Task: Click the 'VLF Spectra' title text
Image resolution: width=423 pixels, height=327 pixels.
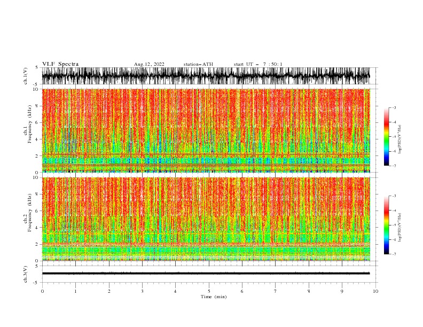Action: tap(60, 64)
